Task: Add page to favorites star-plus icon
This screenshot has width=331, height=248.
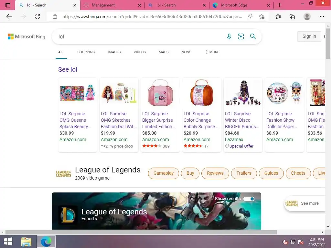Action: 262,16
